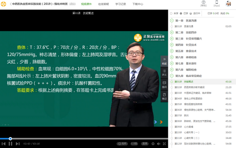
Task: Open the 高清 video quality selector
Action: pyautogui.click(x=145, y=144)
